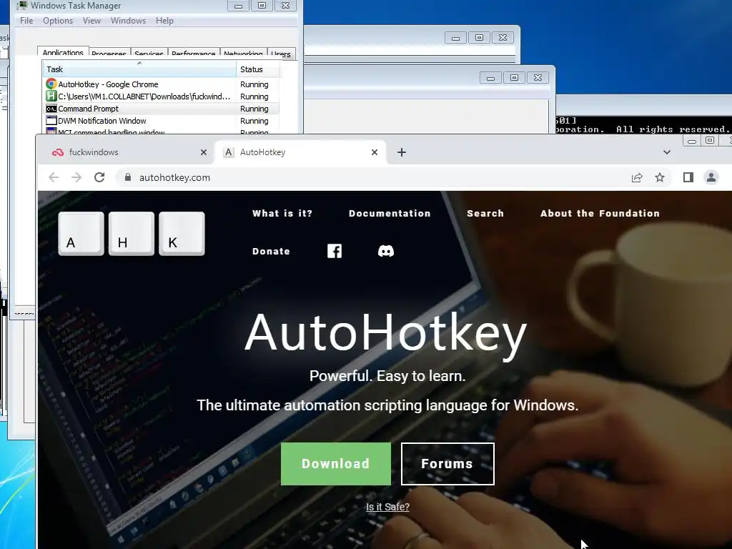Go back in Chrome

click(x=54, y=177)
